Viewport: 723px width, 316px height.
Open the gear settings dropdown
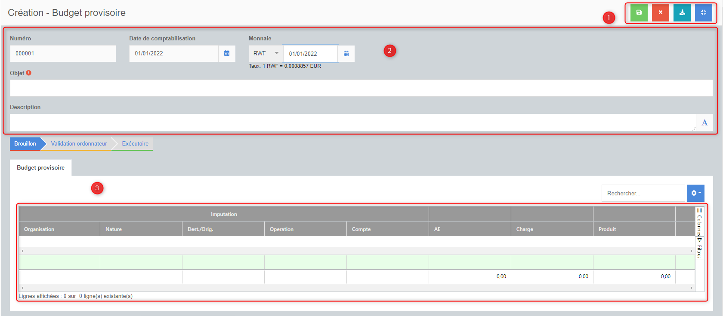click(695, 193)
